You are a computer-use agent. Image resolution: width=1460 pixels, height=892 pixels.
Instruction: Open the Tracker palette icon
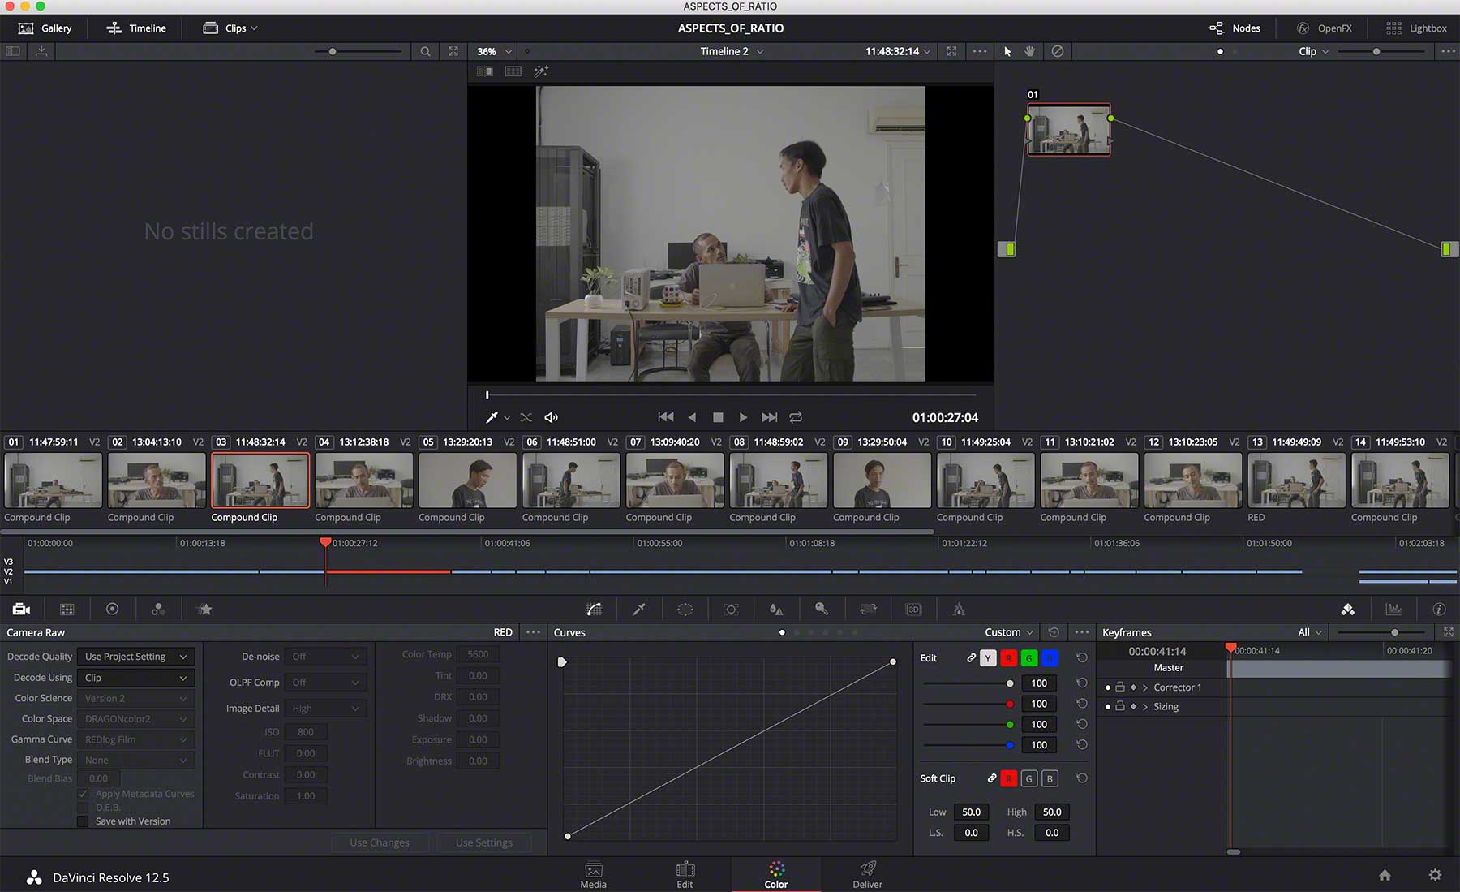pos(731,609)
